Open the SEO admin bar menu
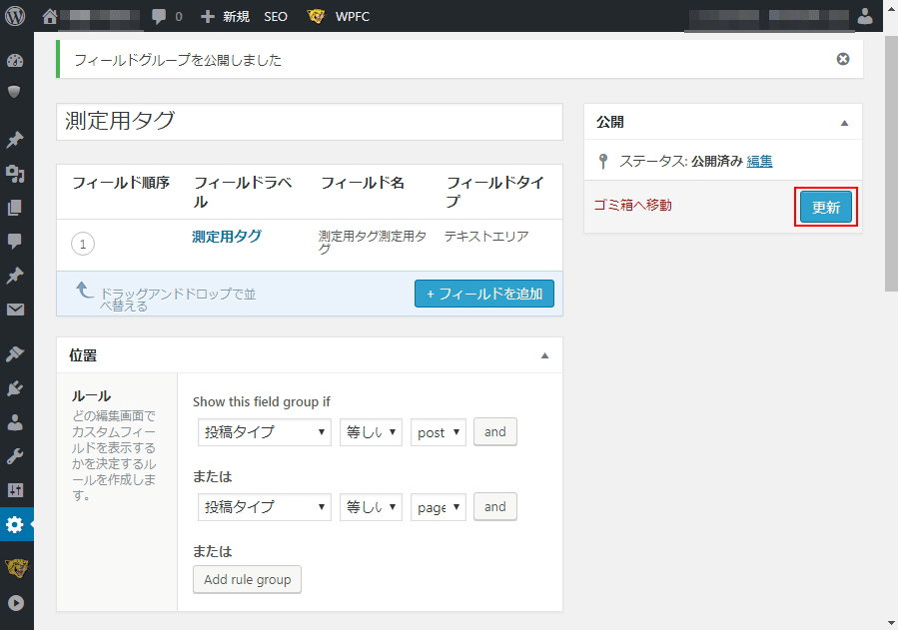Screen dimensions: 898x630 276,16
